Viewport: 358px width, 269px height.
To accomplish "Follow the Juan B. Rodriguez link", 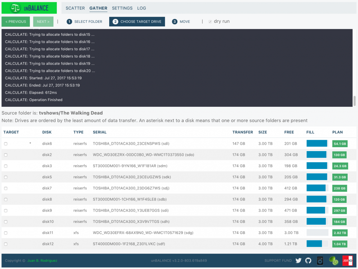I will point(42,260).
